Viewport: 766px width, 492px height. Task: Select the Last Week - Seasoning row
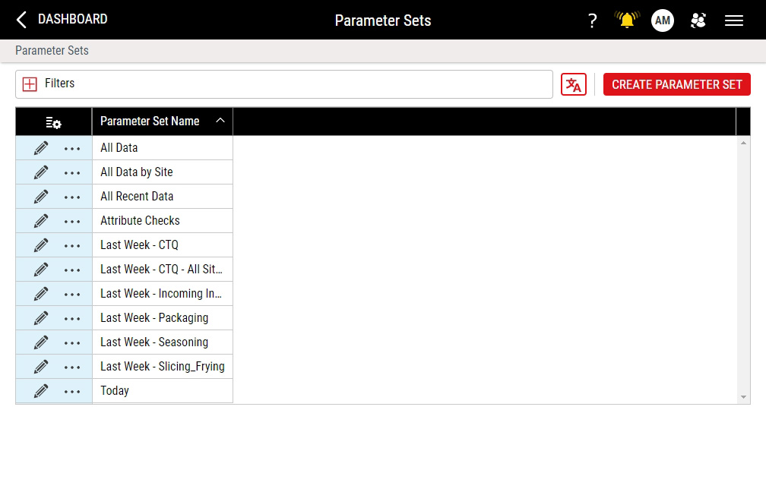tap(154, 342)
